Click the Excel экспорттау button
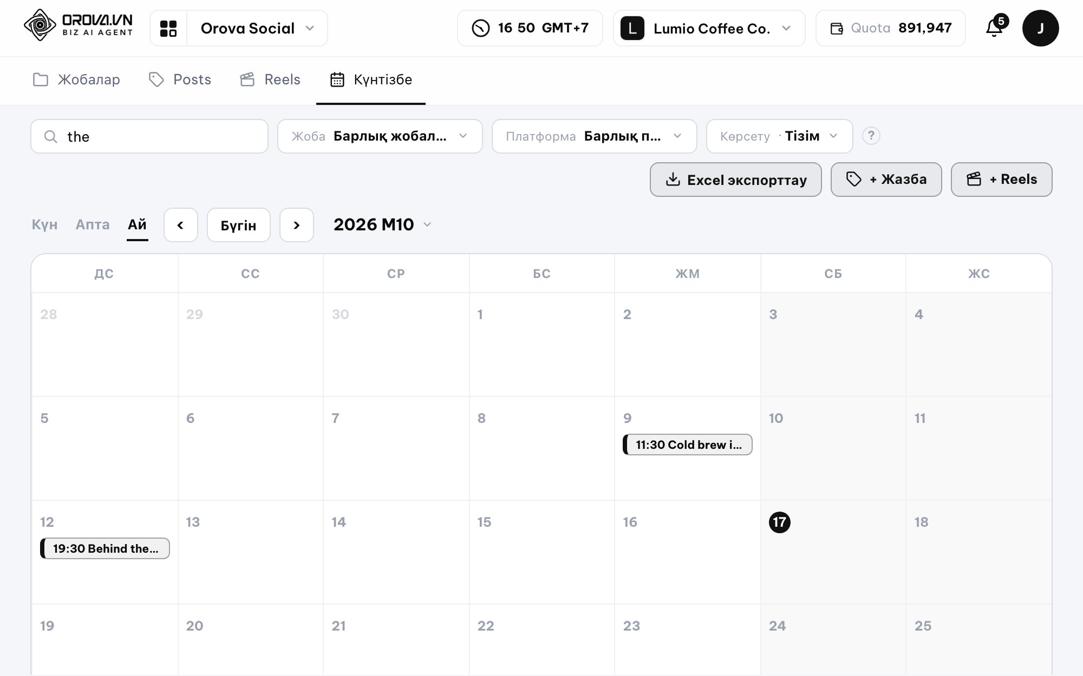Viewport: 1083px width, 676px height. pos(735,180)
